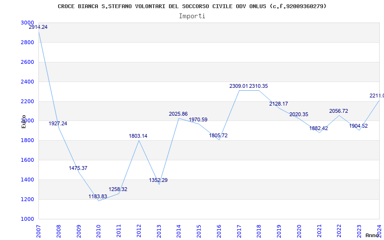This screenshot has height=240, width=384.
Task: Click the chart title with CROCE BIANCA
Action: [192, 6]
